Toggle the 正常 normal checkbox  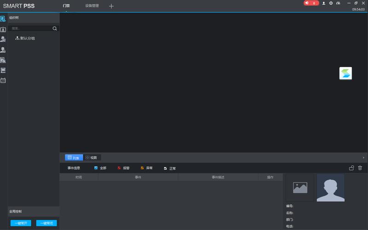pyautogui.click(x=165, y=168)
